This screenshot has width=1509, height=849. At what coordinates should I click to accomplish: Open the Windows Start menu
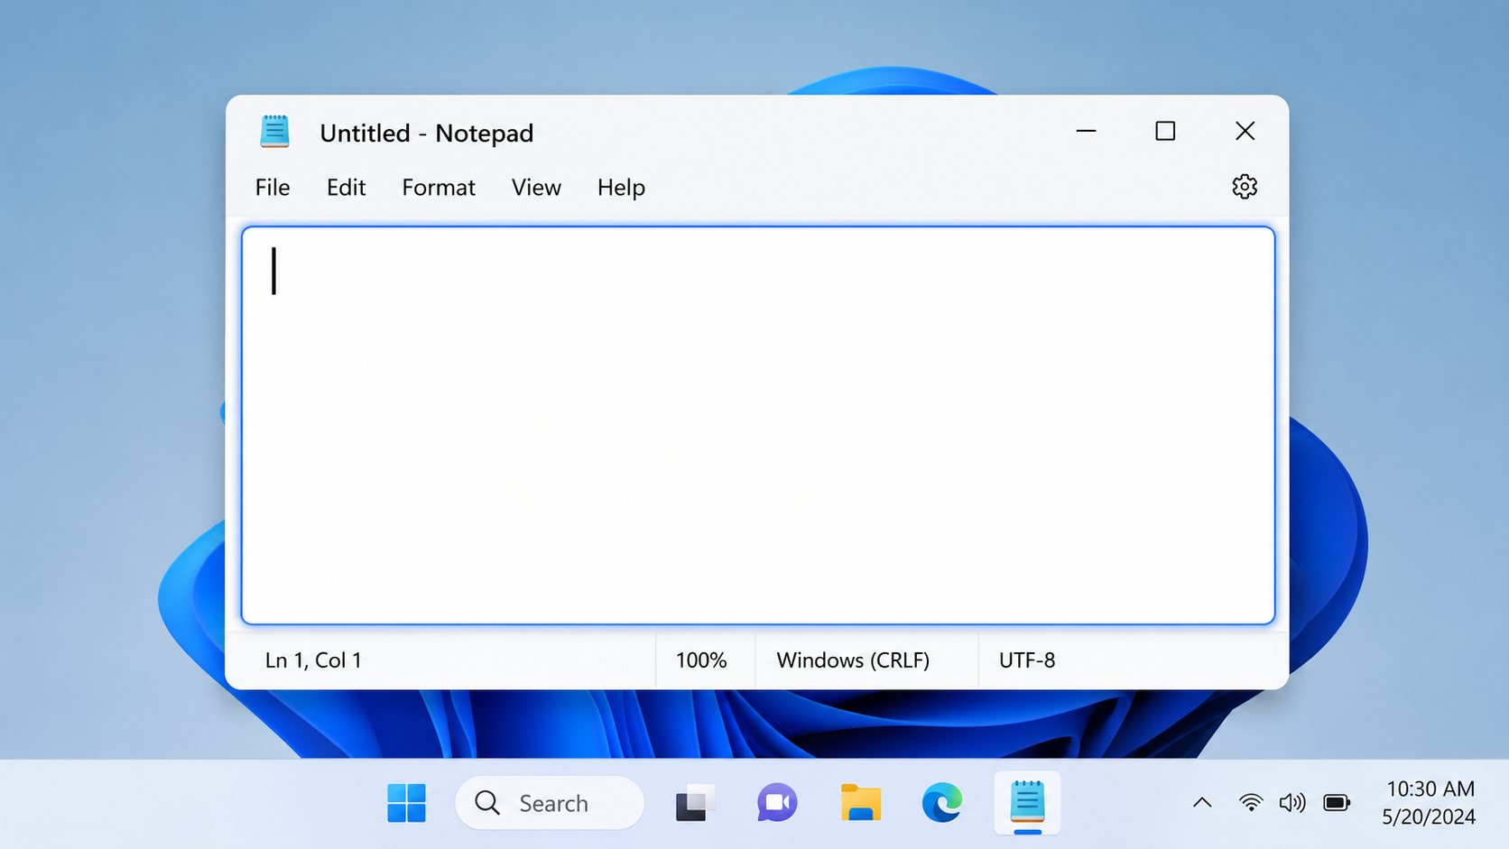click(406, 803)
